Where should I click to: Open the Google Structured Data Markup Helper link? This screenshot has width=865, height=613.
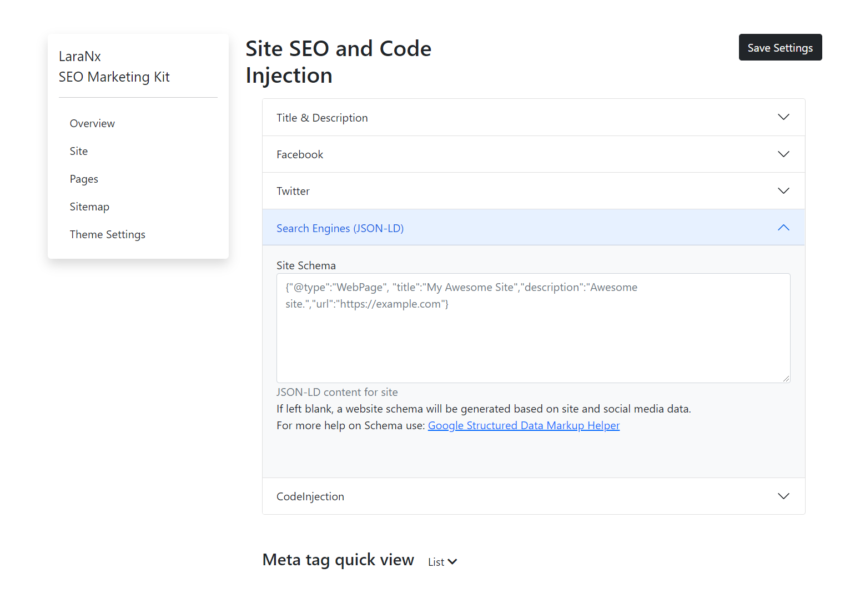pyautogui.click(x=524, y=425)
